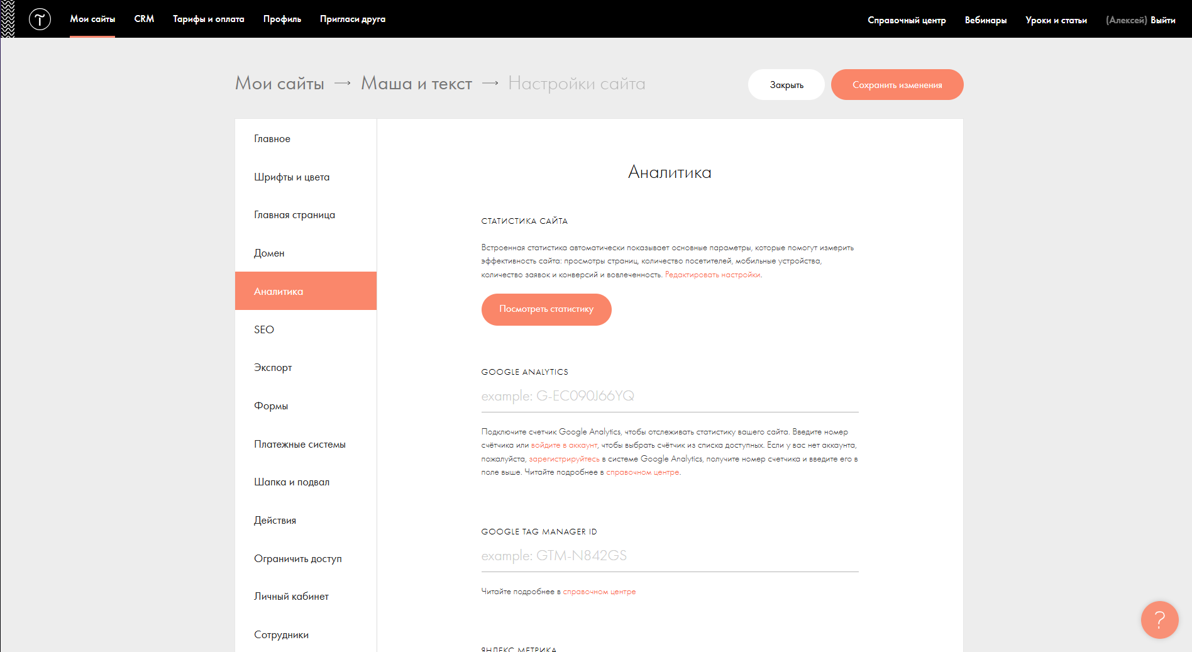1192x652 pixels.
Task: Go to Тарифы и оплата
Action: tap(208, 19)
